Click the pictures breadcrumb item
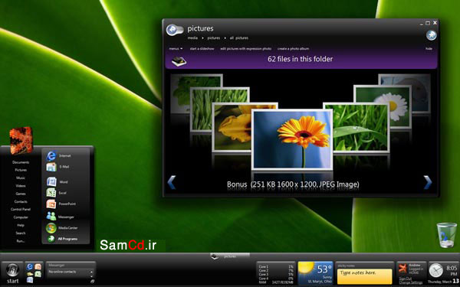The height and width of the screenshot is (287, 460). pyautogui.click(x=214, y=38)
